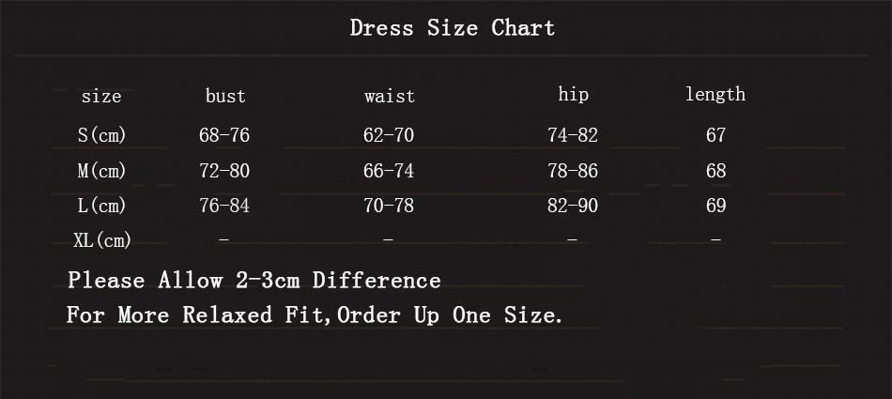Click the Dress Size Chart title
Viewport: 892px width, 399px height.
(x=453, y=28)
